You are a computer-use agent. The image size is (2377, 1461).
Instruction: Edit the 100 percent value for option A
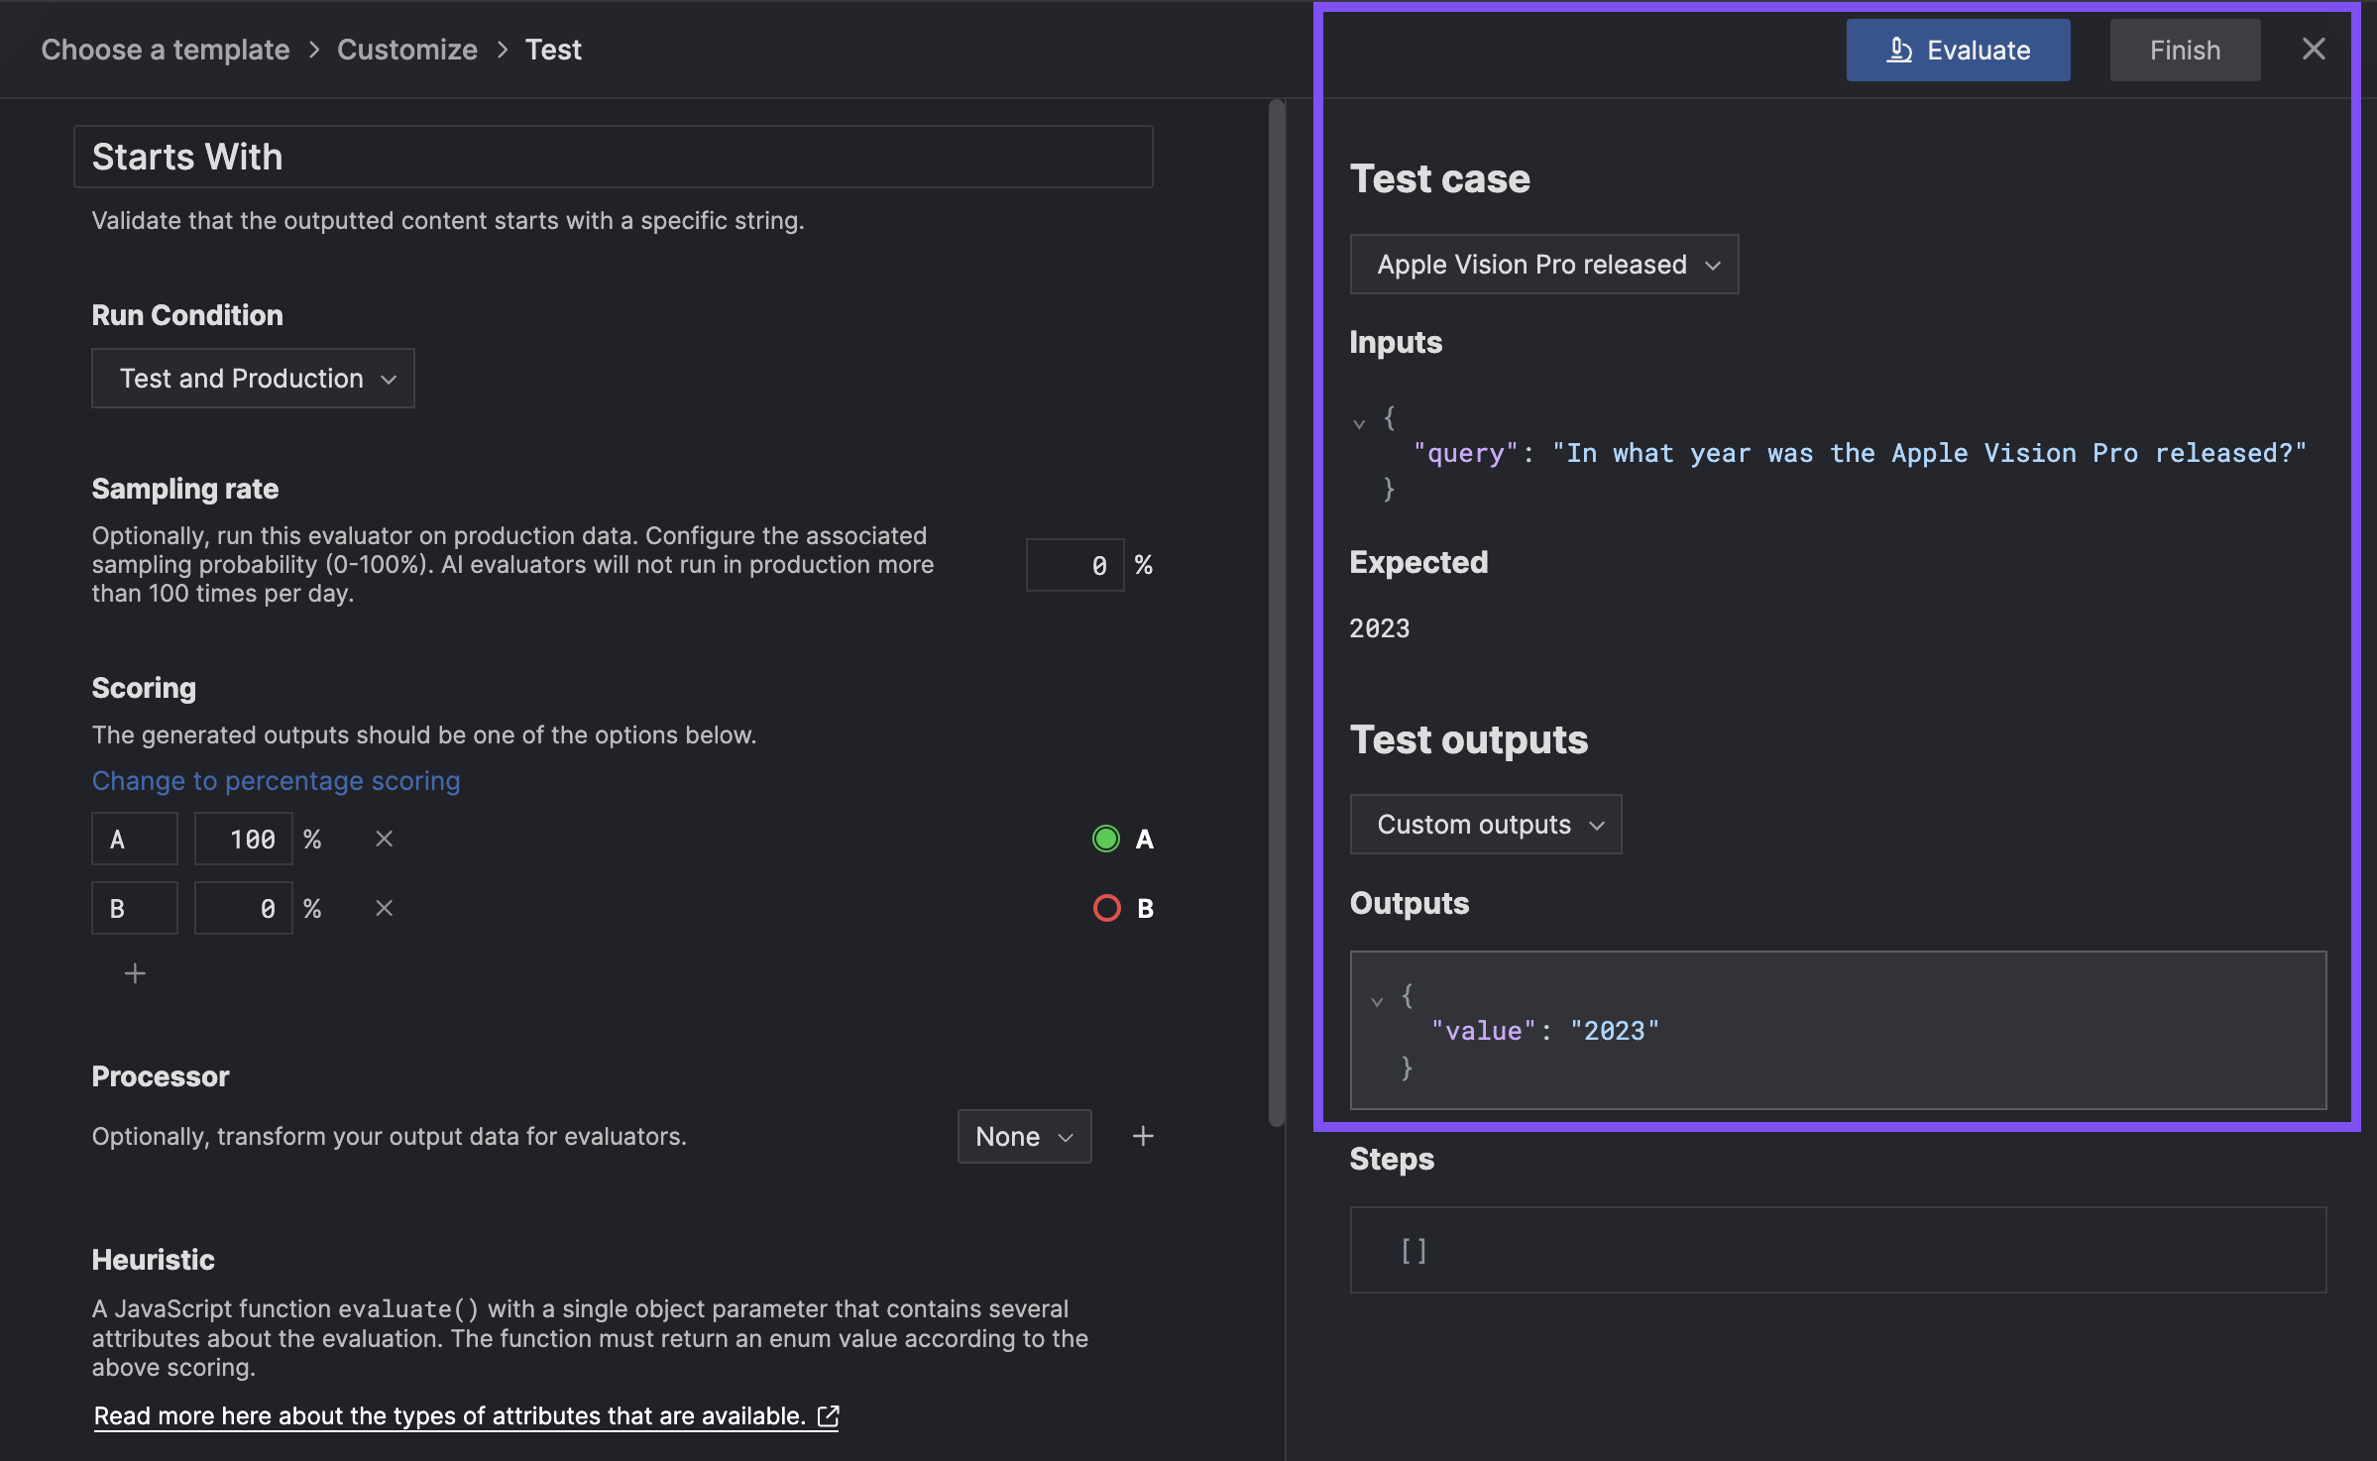tap(244, 839)
